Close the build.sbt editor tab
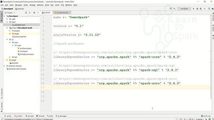This screenshot has width=214, height=120. pos(51,13)
